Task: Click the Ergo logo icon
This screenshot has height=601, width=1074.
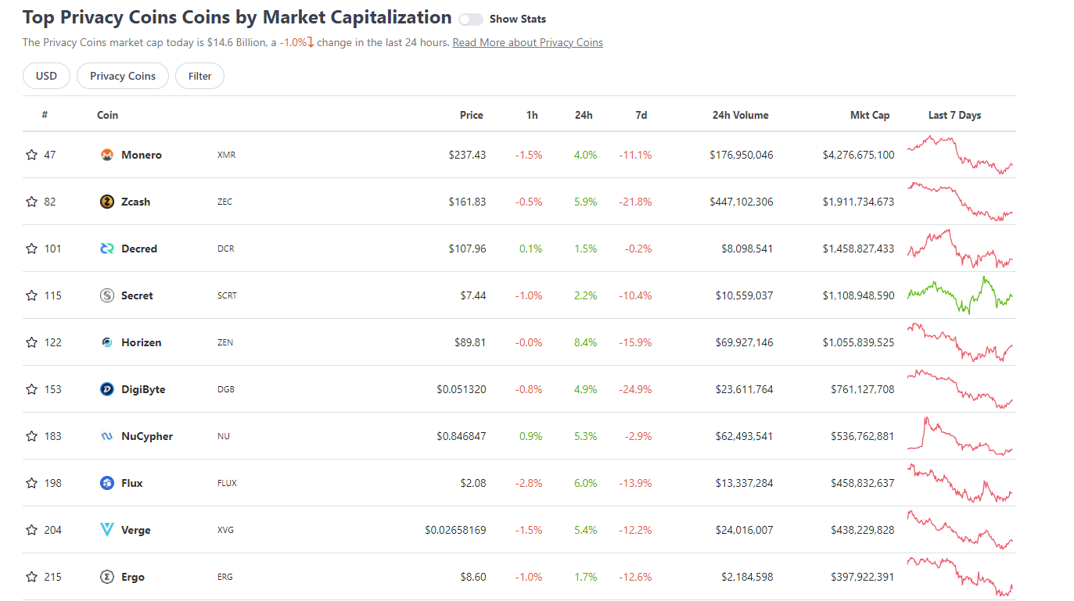Action: 107,577
